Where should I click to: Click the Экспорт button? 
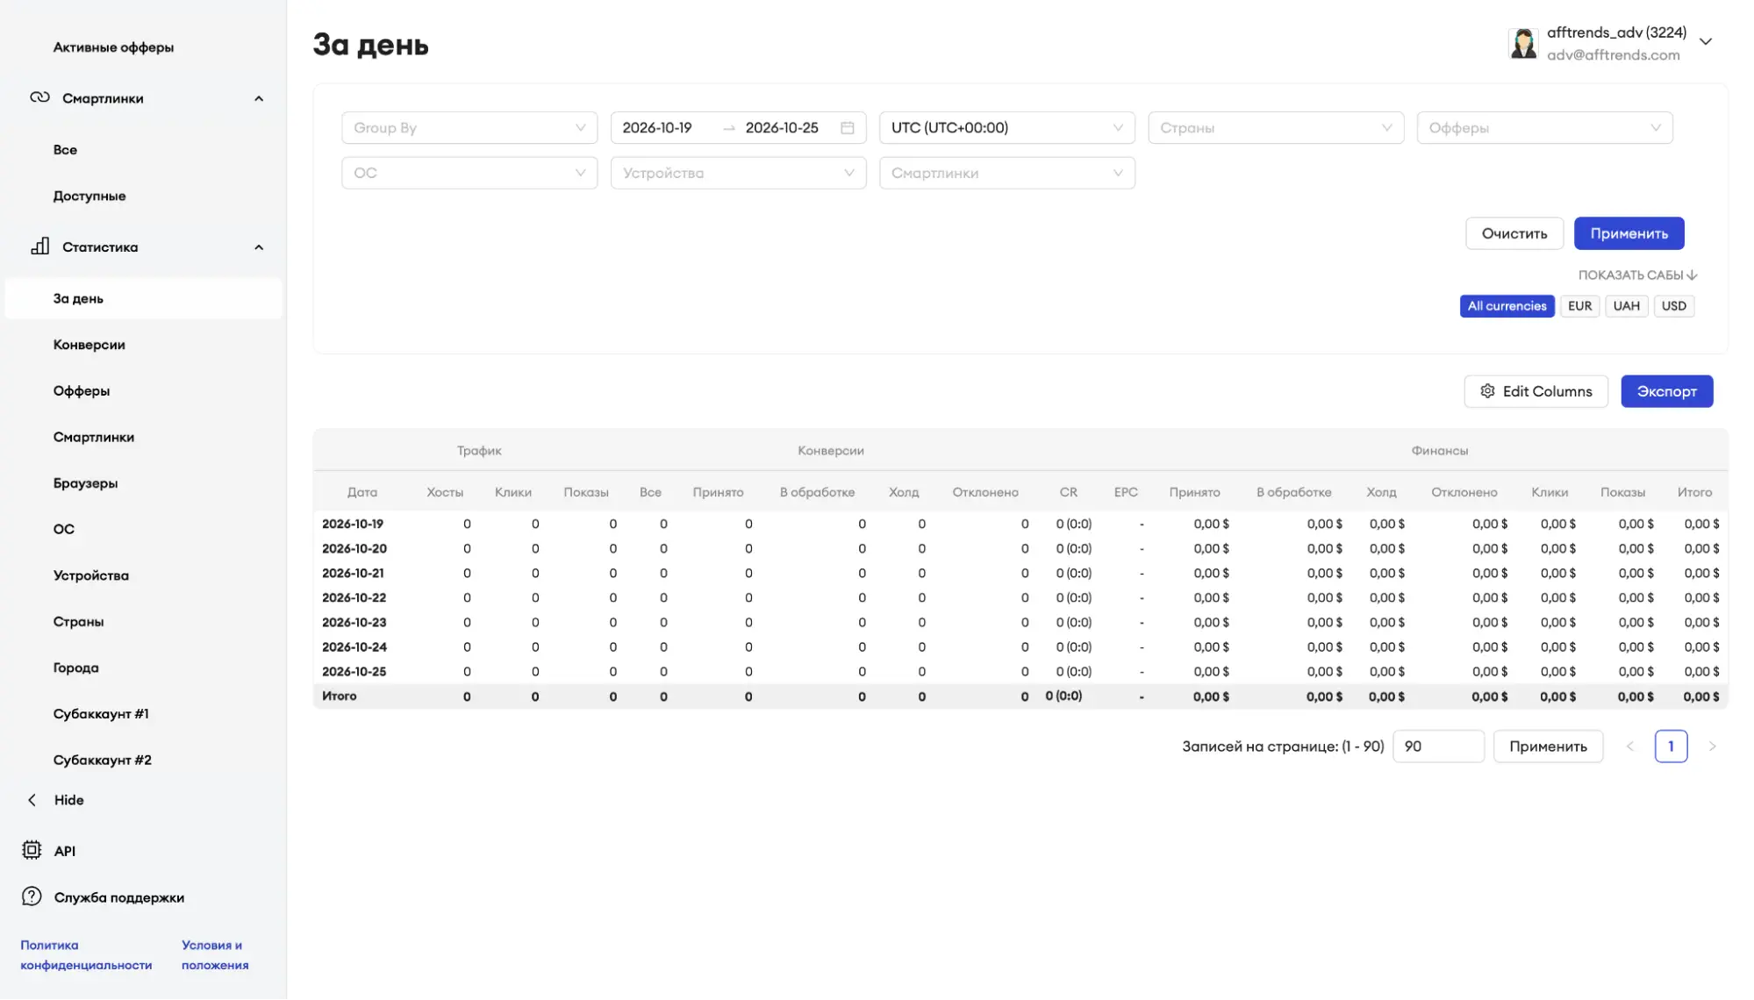(x=1666, y=391)
